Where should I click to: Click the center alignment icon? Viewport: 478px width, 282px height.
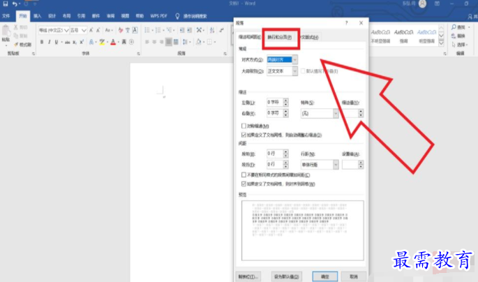[154, 42]
